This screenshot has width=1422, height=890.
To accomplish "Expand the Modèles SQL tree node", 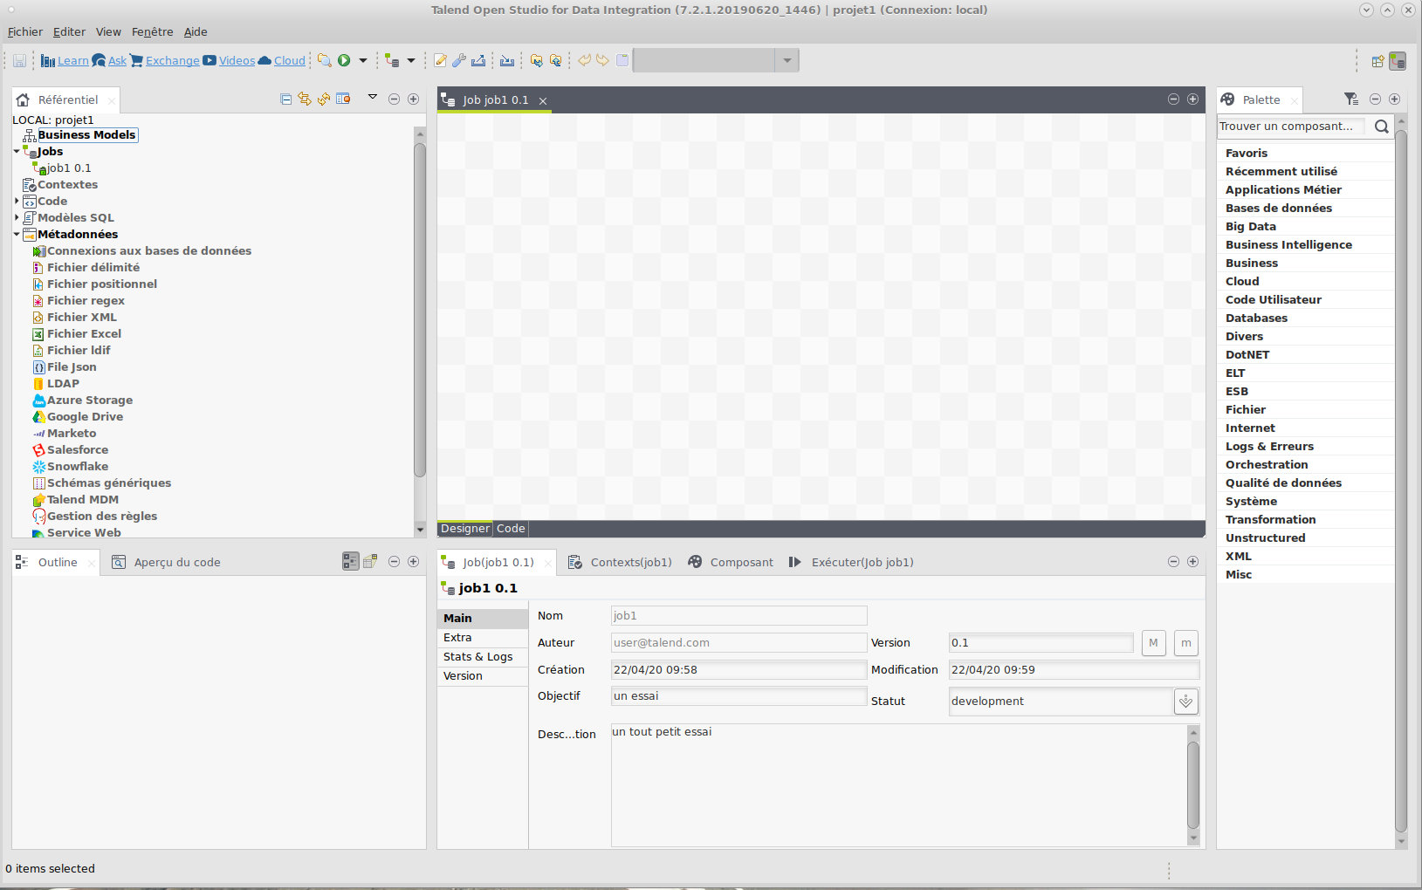I will click(17, 218).
